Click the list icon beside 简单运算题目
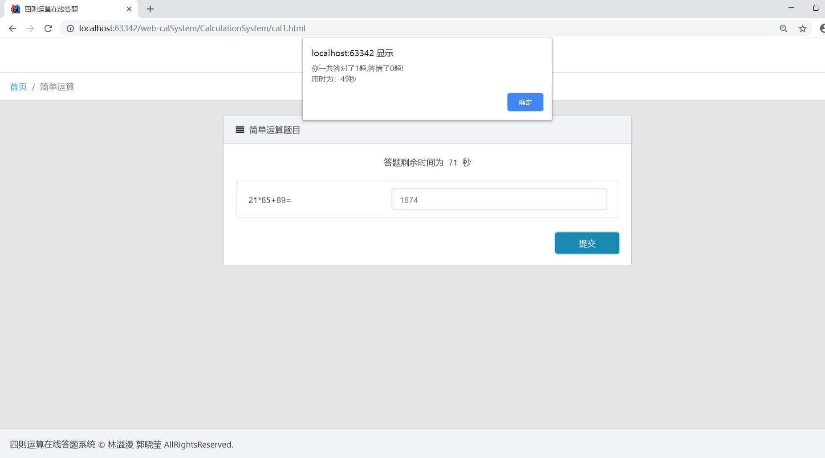This screenshot has width=825, height=458. point(240,130)
